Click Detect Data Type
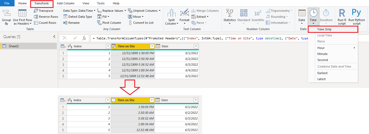Image resolution: width=369 pixels, height=134 pixels. [x=78, y=17]
